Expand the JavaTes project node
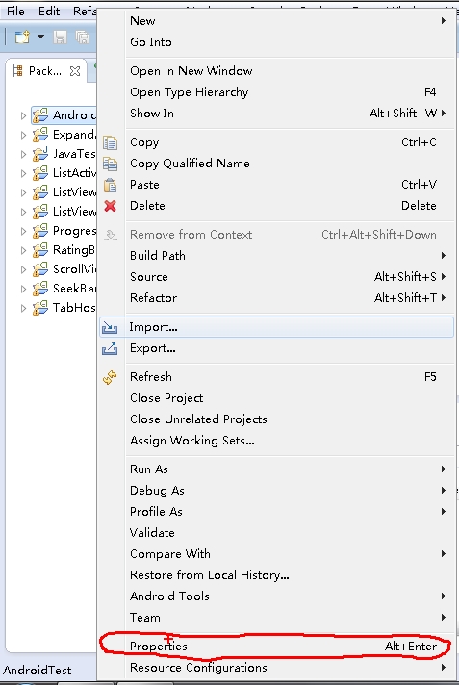The width and height of the screenshot is (459, 685). coord(24,154)
